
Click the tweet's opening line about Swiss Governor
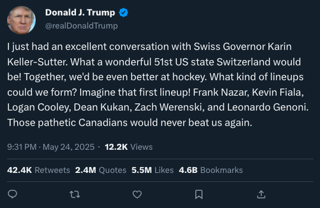pos(150,47)
